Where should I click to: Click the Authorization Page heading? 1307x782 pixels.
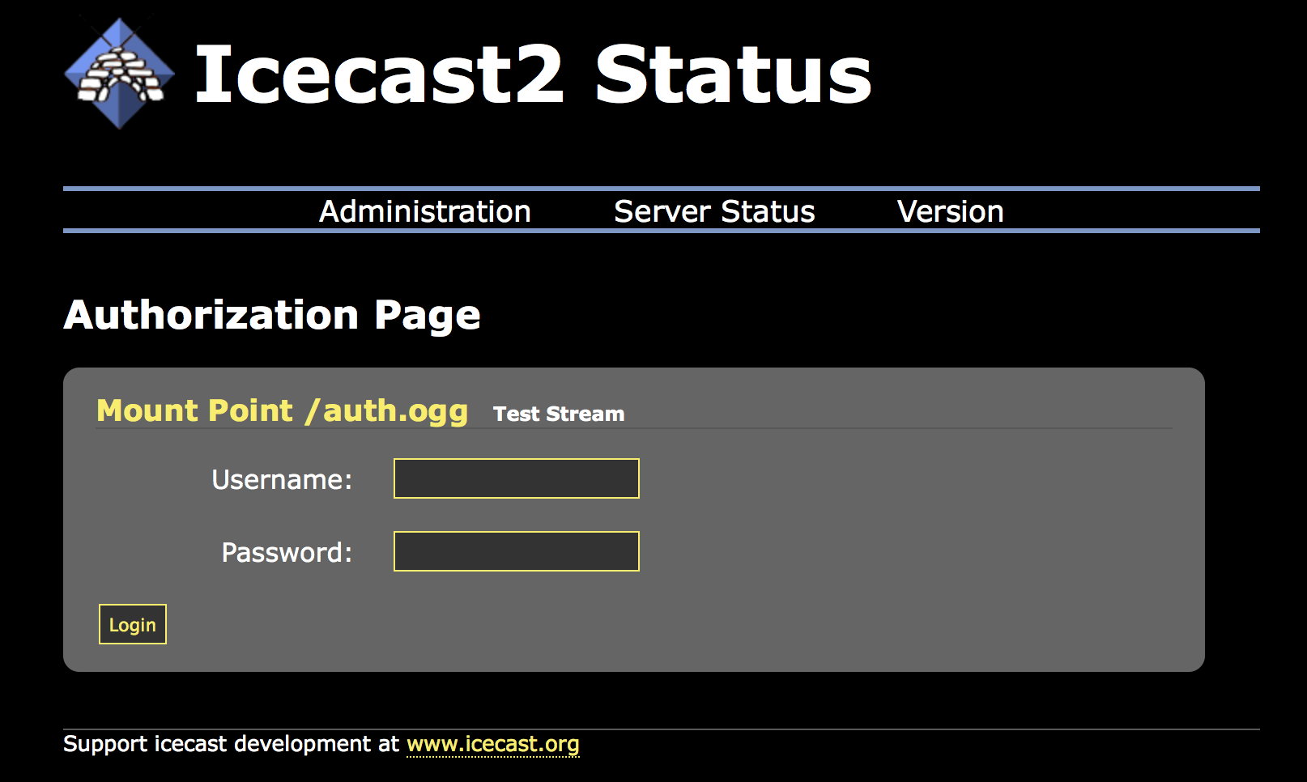(x=272, y=315)
